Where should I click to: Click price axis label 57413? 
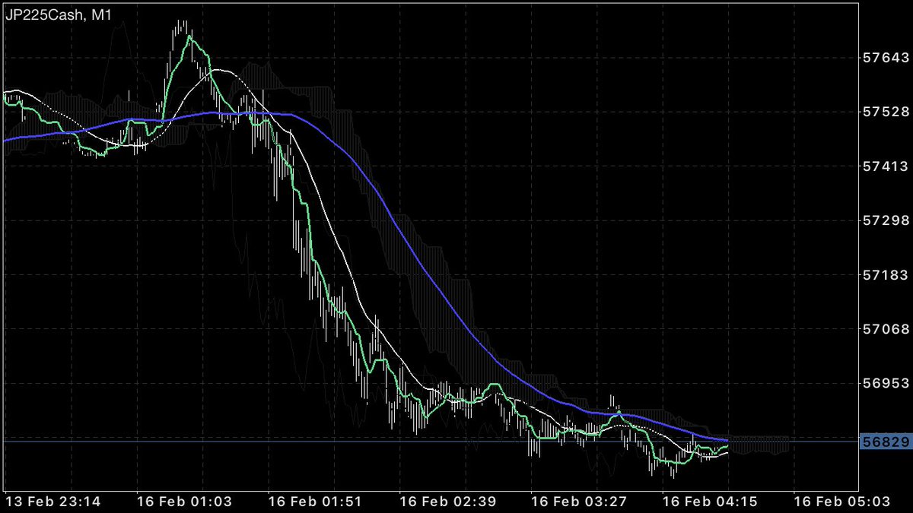tap(887, 166)
